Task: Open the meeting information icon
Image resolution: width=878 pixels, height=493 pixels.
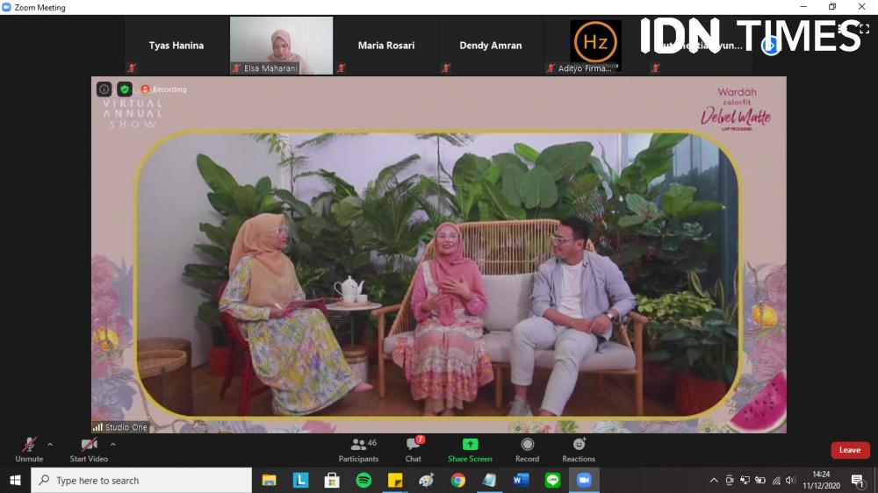Action: [104, 89]
